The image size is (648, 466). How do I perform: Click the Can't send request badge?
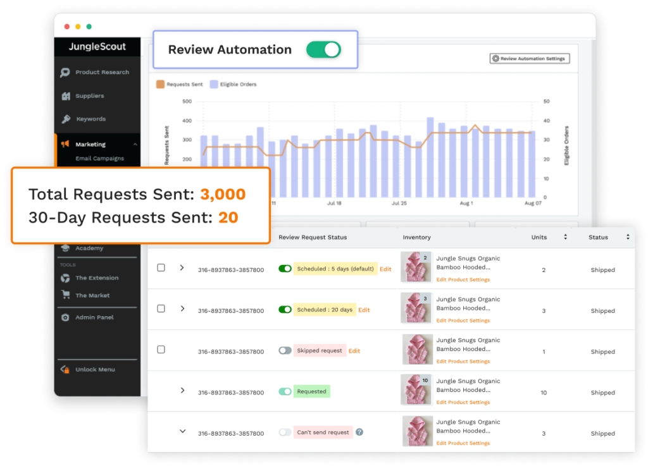click(323, 432)
